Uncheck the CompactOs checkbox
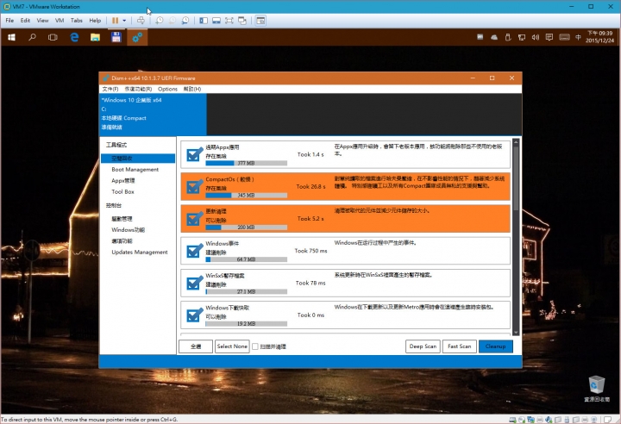This screenshot has height=424, width=621. coord(194,186)
